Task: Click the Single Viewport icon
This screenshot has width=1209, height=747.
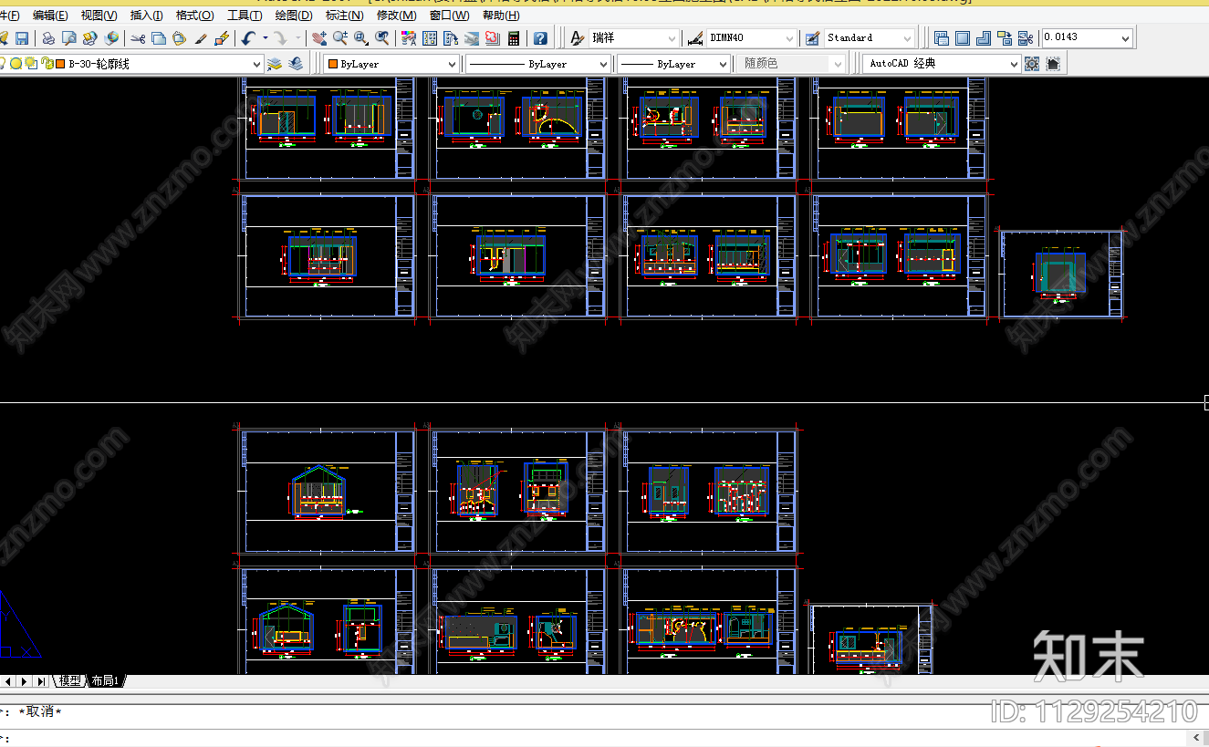Action: [962, 38]
